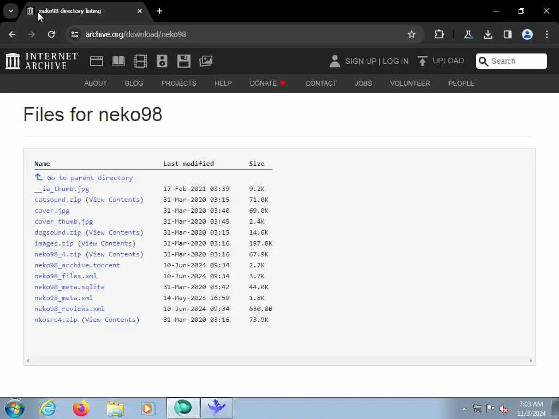
Task: Download neko98_archive.torrent file
Action: click(78, 265)
